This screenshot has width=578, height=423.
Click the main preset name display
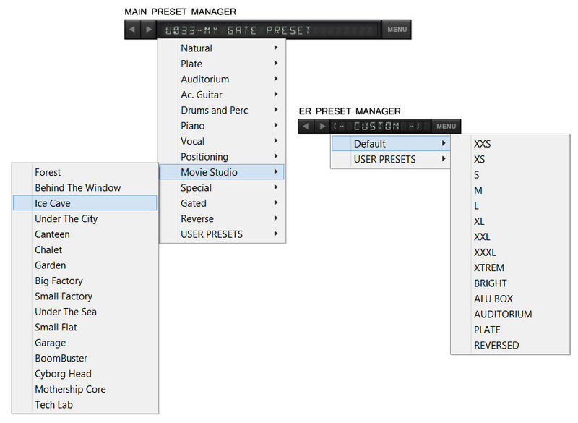tap(267, 30)
